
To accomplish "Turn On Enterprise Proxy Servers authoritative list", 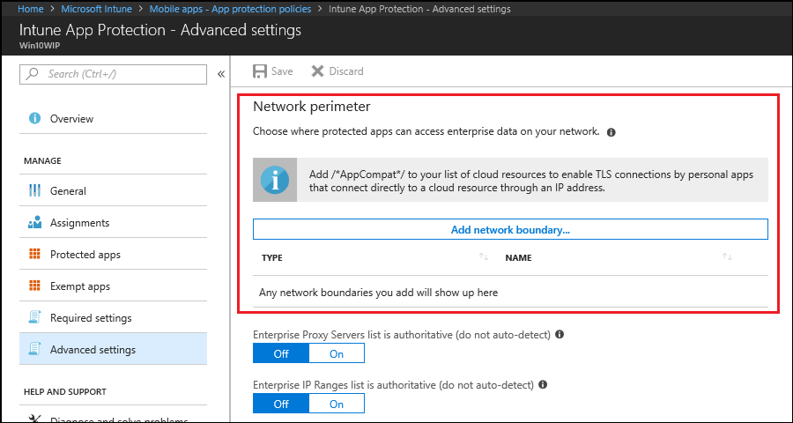I will (x=337, y=353).
